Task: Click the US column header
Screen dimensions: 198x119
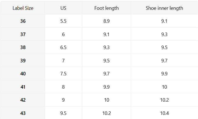Action: tap(63, 8)
